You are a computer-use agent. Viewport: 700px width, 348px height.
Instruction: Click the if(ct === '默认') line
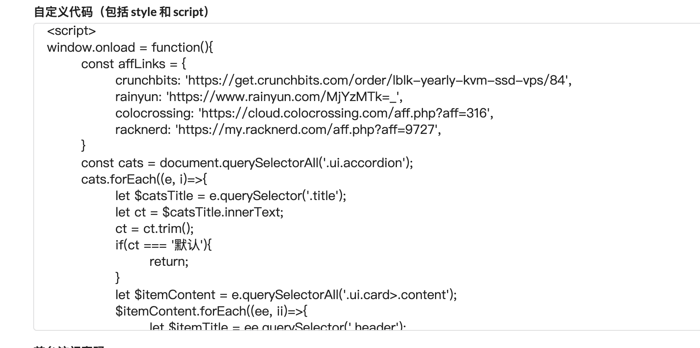(x=163, y=245)
